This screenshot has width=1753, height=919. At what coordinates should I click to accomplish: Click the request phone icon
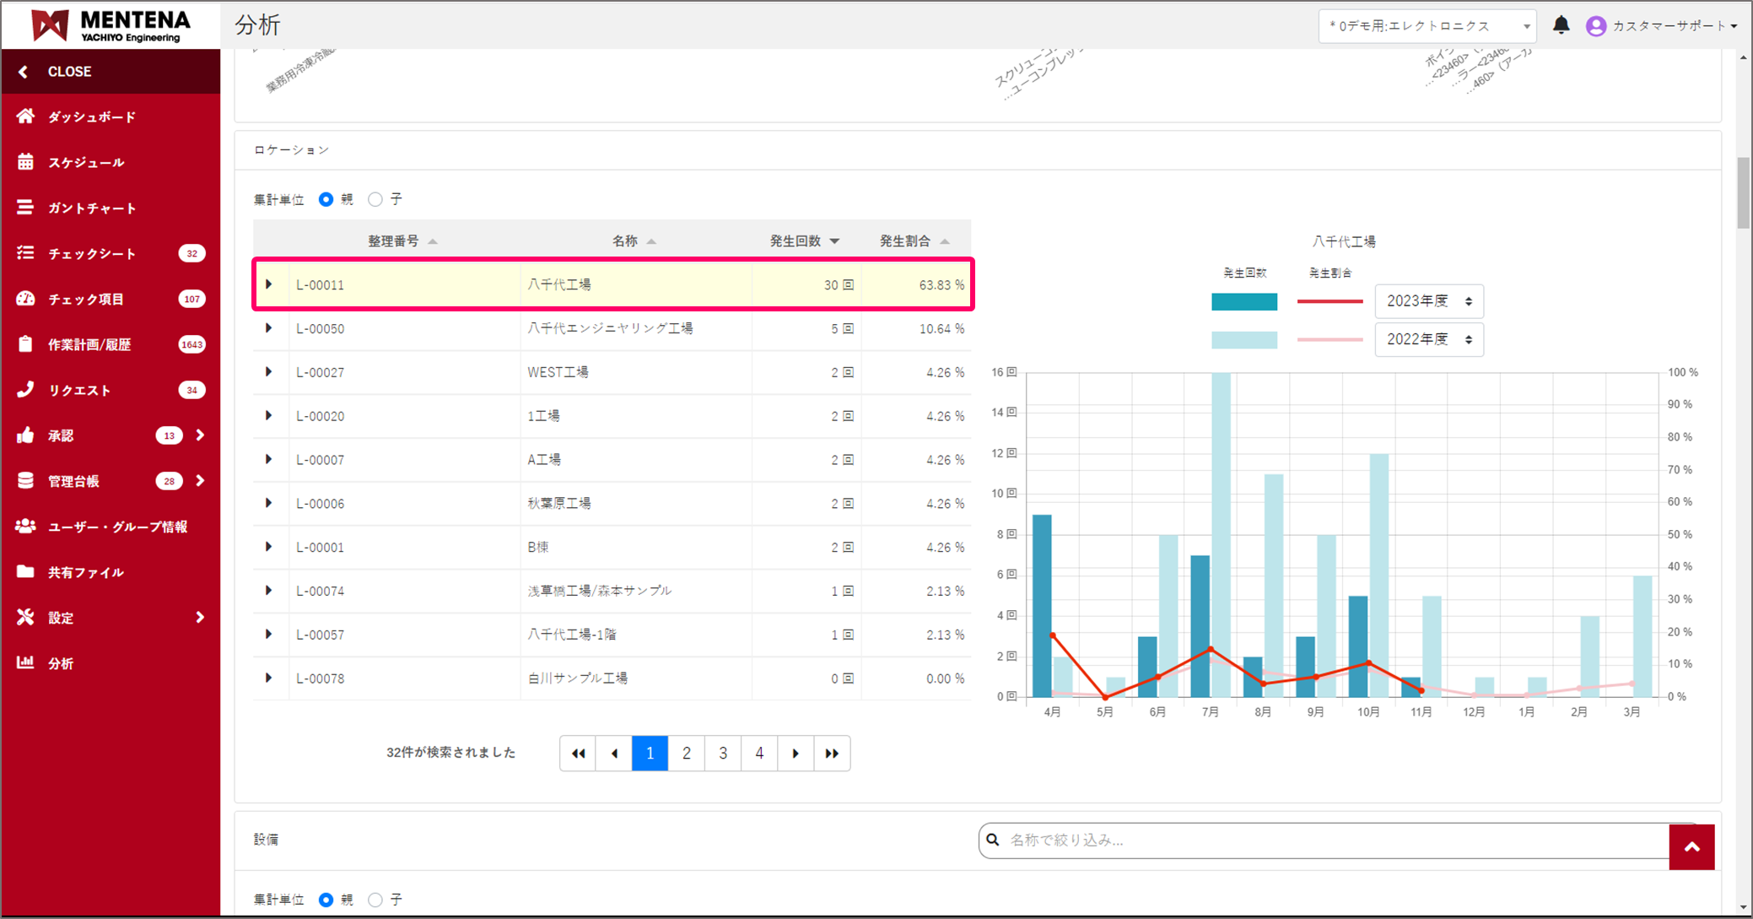[26, 390]
